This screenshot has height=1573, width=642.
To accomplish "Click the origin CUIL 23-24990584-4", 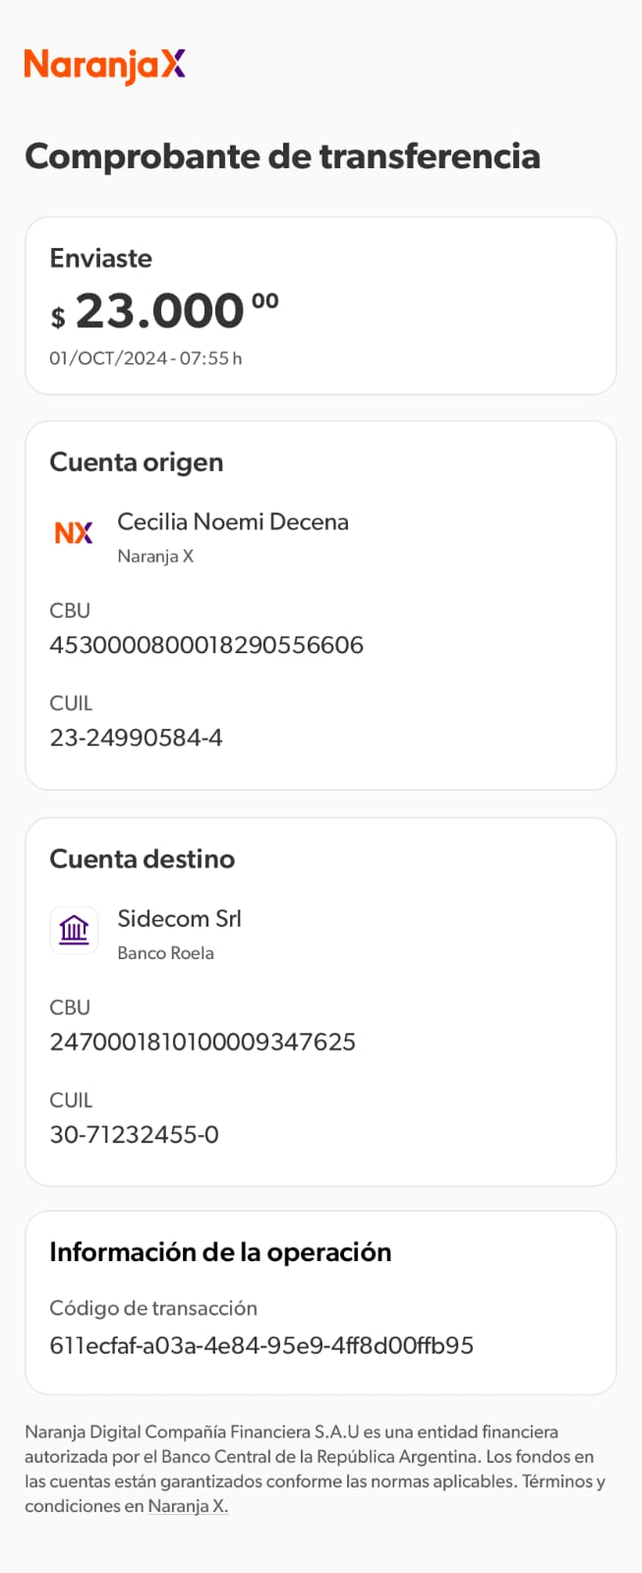I will pyautogui.click(x=136, y=738).
